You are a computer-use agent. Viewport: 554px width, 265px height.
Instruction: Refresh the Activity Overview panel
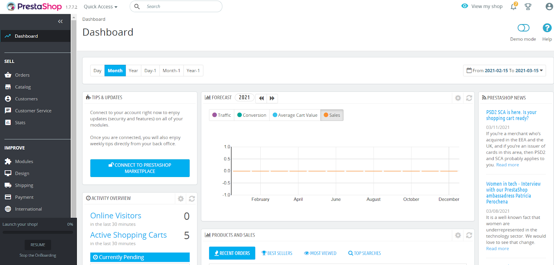[x=192, y=198]
